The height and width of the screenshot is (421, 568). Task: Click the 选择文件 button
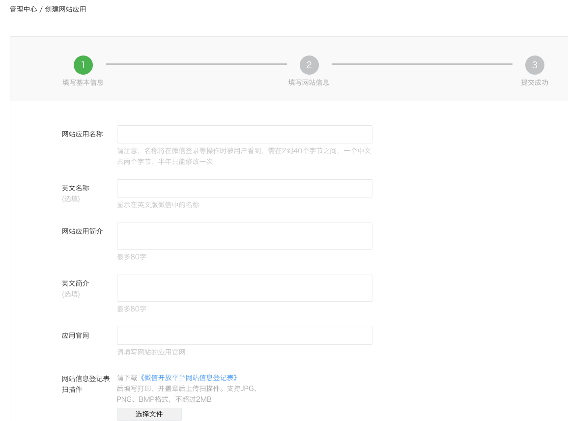tap(149, 414)
